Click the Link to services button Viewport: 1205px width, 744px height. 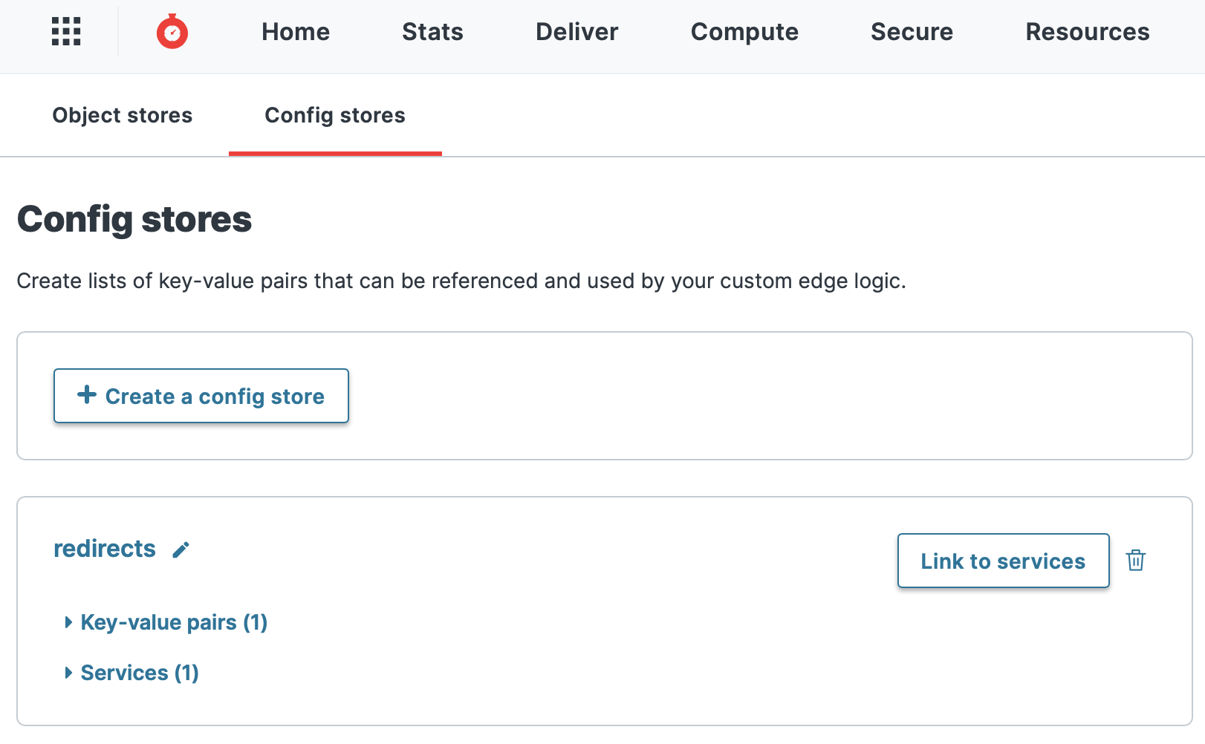coord(1003,561)
